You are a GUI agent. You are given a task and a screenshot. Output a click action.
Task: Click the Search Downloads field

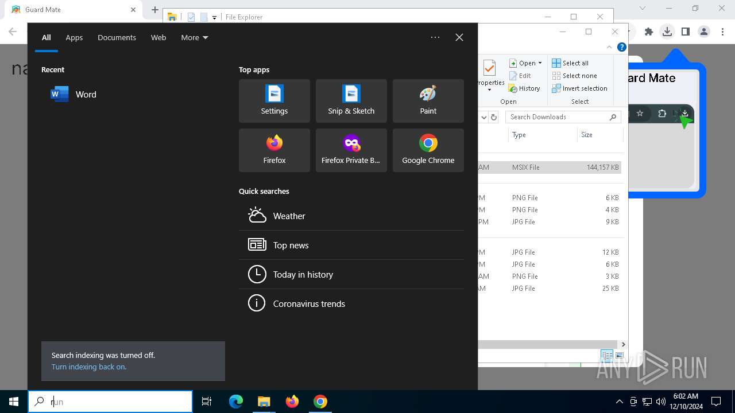coord(563,117)
